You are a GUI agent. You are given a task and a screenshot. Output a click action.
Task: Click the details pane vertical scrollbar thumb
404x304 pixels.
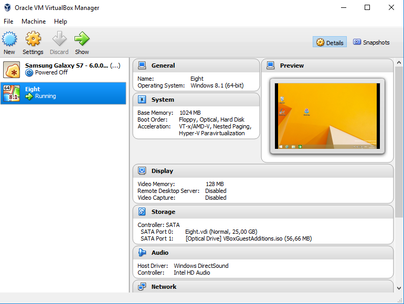tap(399, 142)
